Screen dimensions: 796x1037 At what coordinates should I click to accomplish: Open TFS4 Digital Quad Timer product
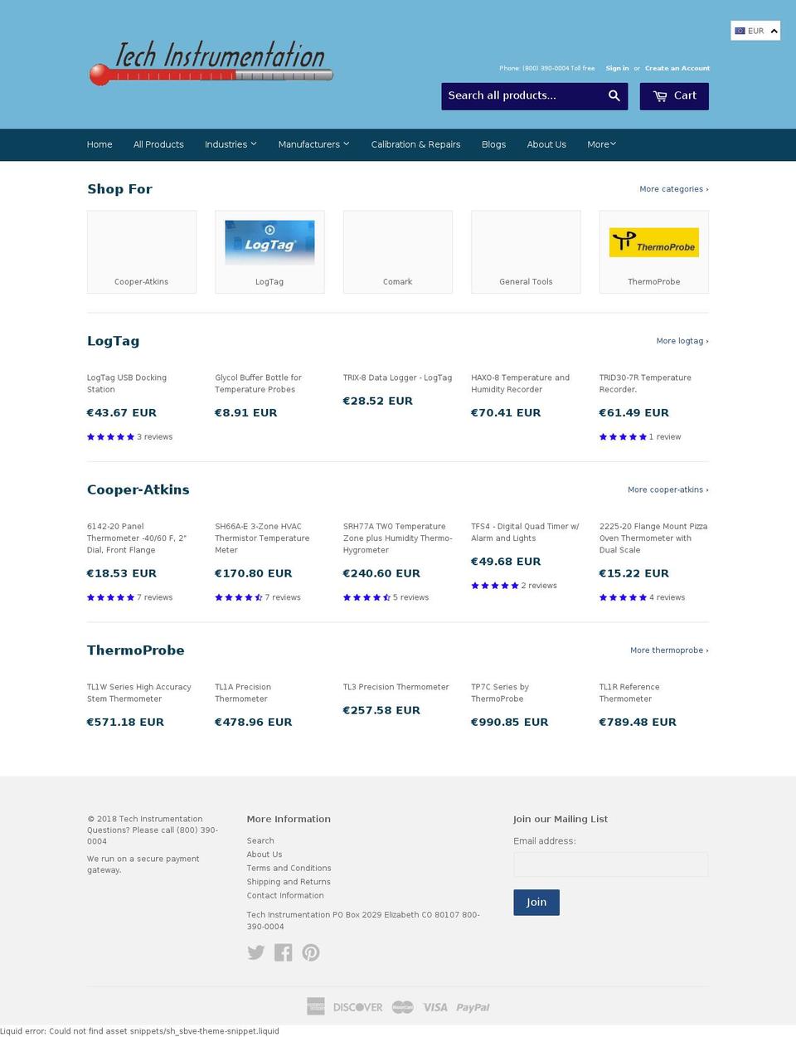(525, 532)
